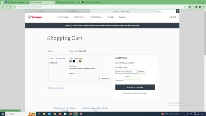This screenshot has height=116, width=206.
Task: Open Microsoft Store from taskbar
Action: 65,114
